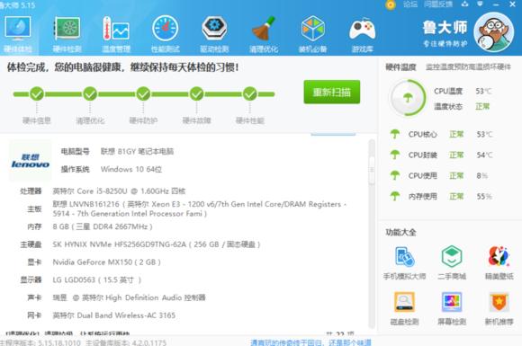Select the processor Core i5-8250U text
522x346 pixels.
coord(119,191)
